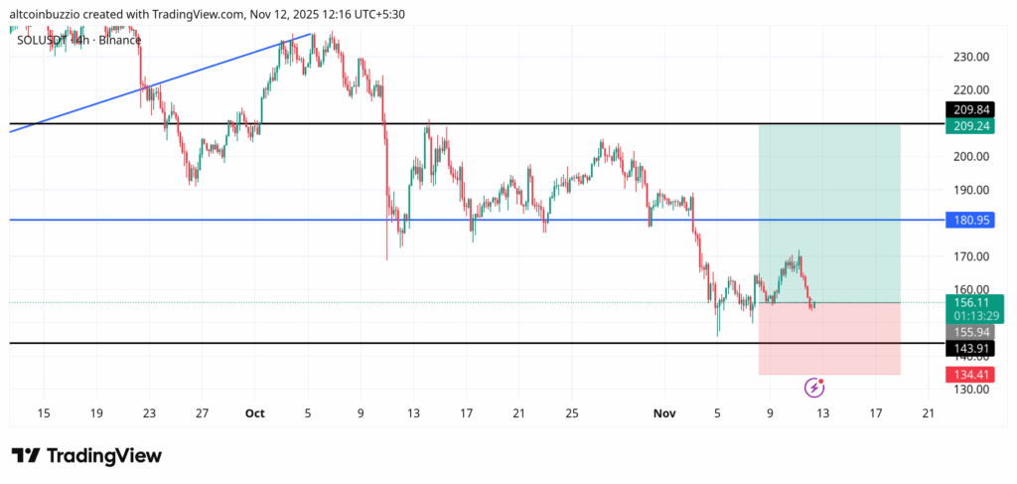The height and width of the screenshot is (484, 1017).
Task: Select the green 209.24 target price label
Action: click(x=972, y=126)
